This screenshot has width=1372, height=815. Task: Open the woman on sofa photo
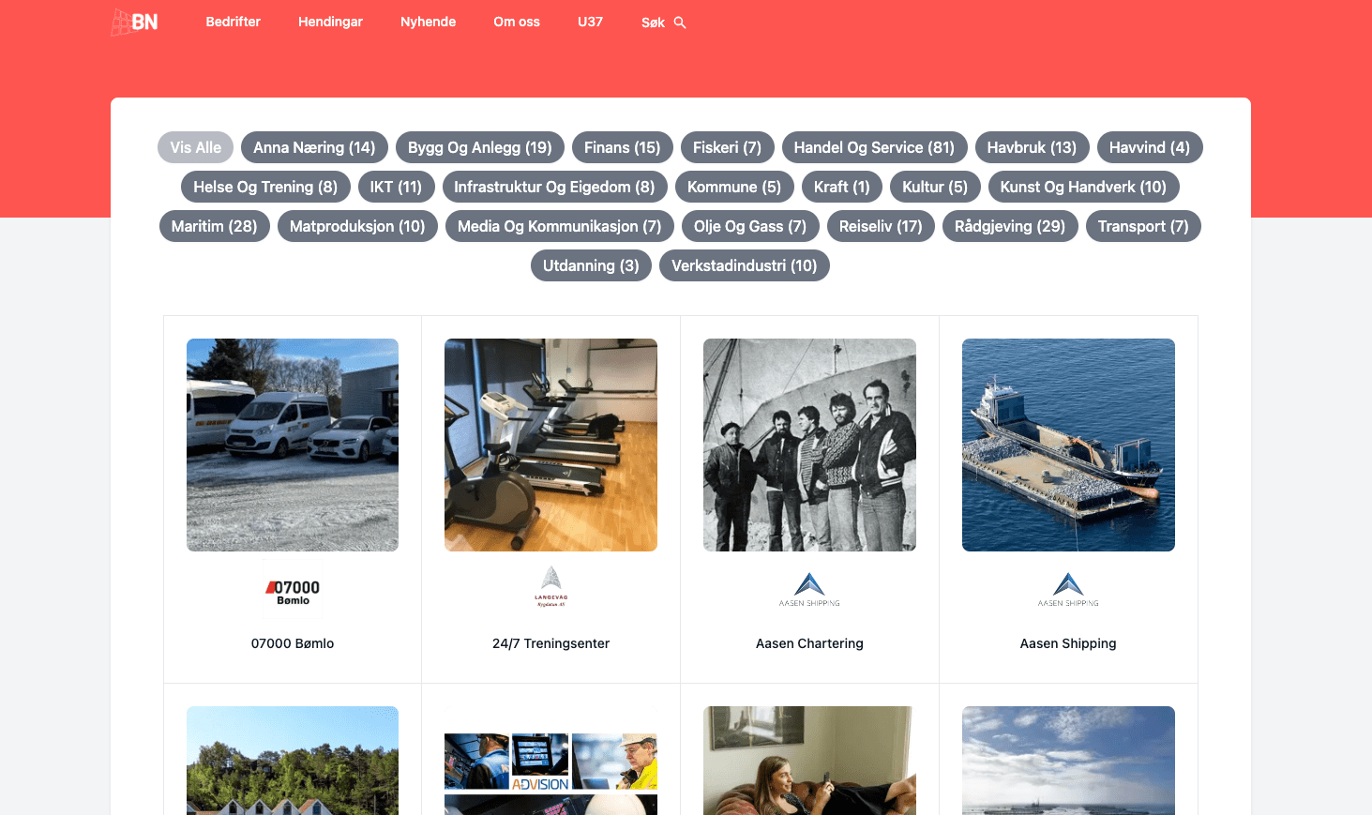(x=809, y=761)
